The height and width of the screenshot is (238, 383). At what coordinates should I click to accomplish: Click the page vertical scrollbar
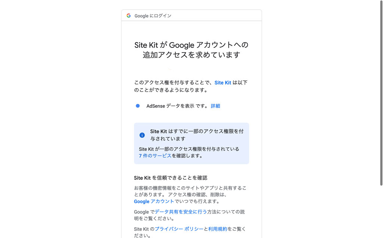coord(381,93)
